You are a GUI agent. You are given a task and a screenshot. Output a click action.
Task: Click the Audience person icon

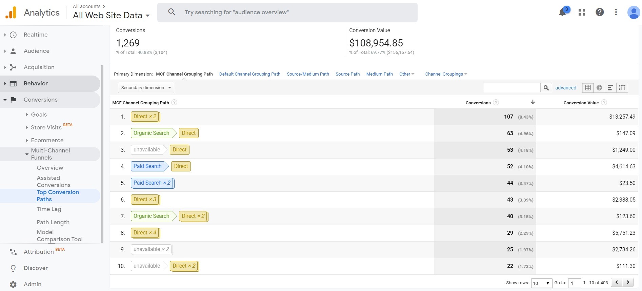[13, 51]
